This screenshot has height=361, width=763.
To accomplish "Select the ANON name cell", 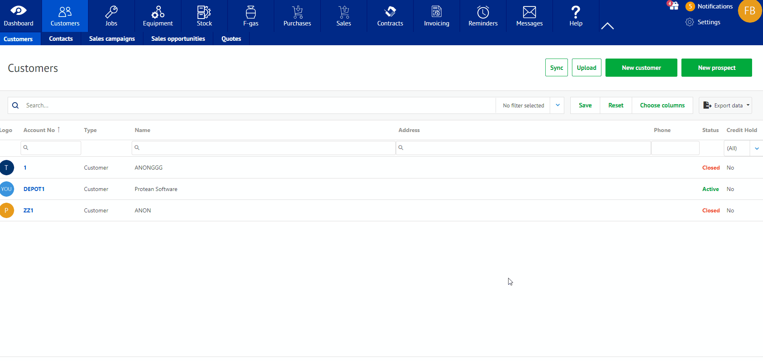I will pos(143,210).
